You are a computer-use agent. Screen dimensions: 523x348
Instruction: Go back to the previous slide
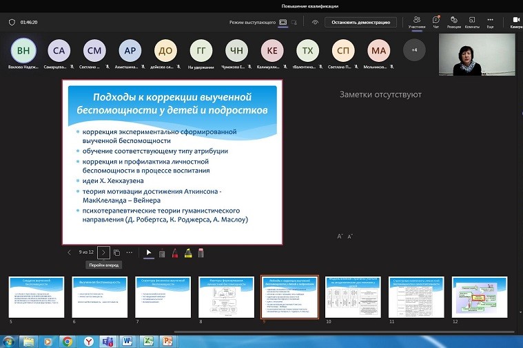click(69, 252)
